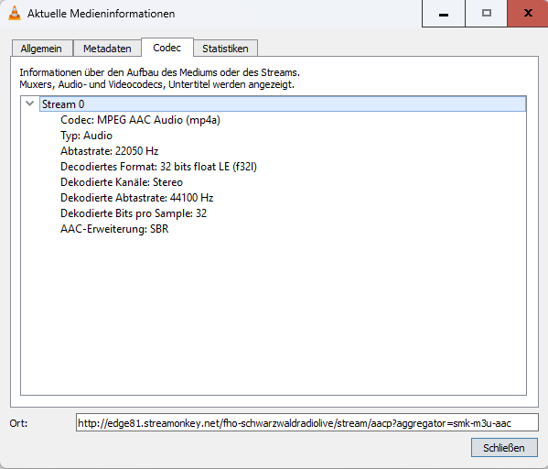Image resolution: width=548 pixels, height=469 pixels.
Task: Close the window with the red X
Action: [x=528, y=14]
